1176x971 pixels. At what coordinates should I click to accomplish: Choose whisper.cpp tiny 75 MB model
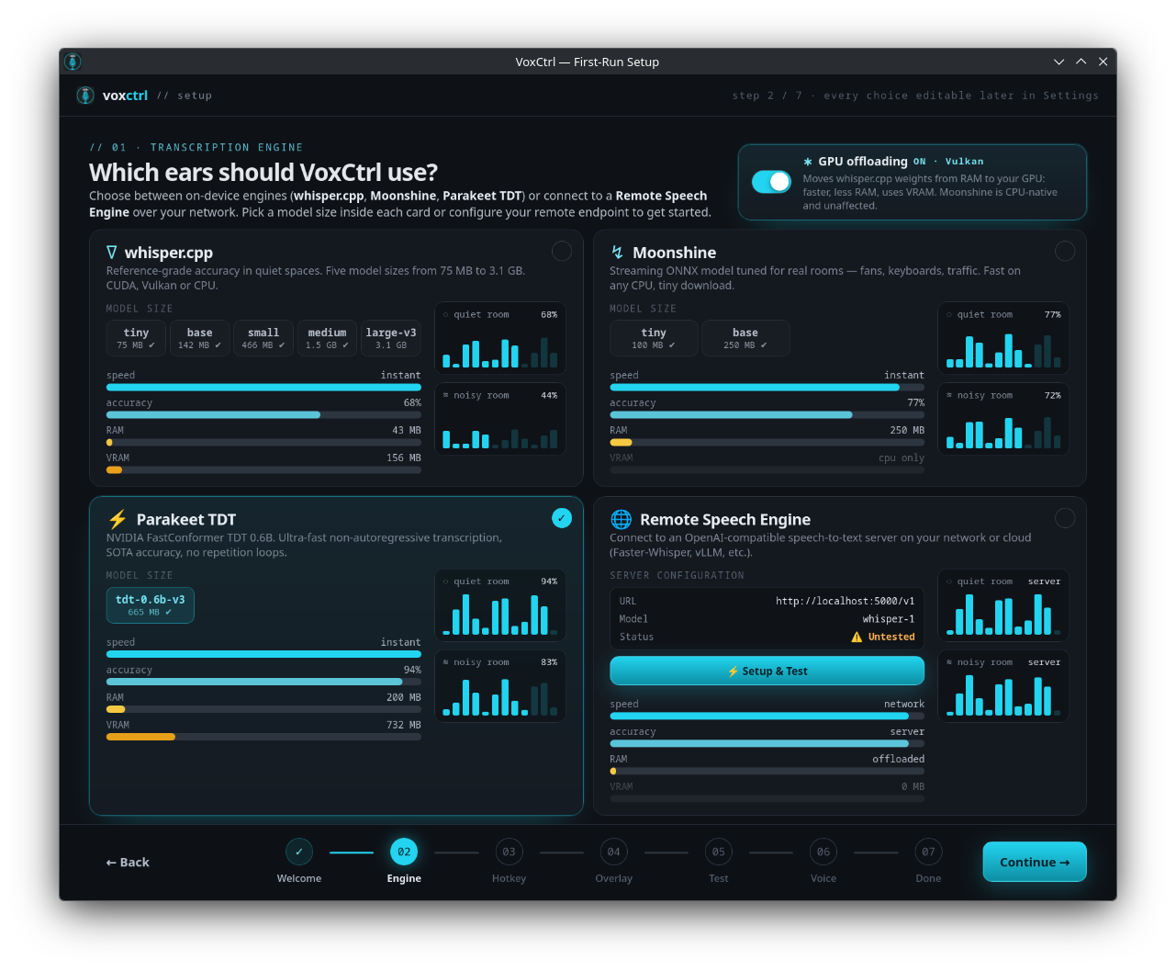[x=136, y=338]
